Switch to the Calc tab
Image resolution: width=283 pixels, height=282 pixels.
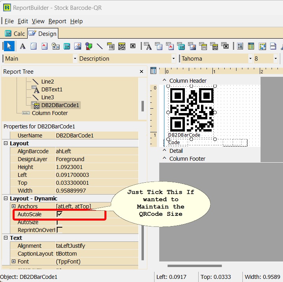pyautogui.click(x=15, y=33)
